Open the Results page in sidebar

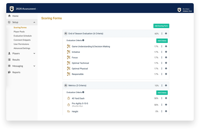(x=16, y=60)
